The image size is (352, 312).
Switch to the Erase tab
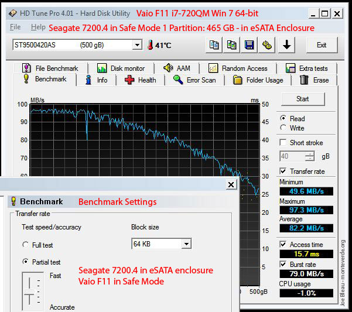[x=315, y=80]
